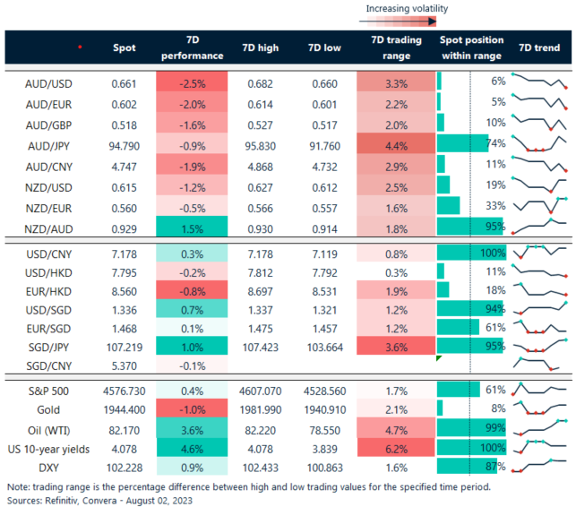Click the red dot in header row
576x507 pixels.
coord(82,46)
